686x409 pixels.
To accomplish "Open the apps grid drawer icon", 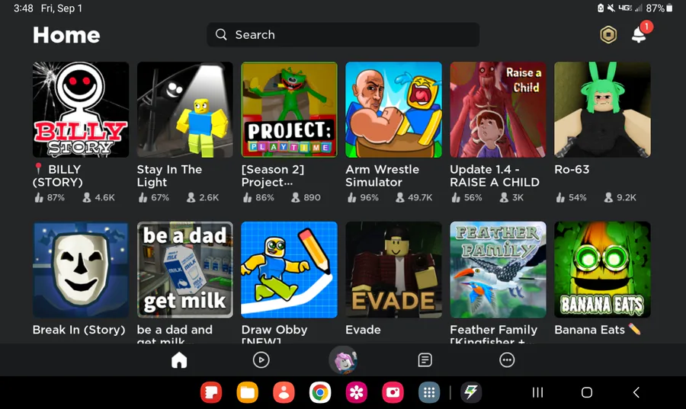I will [x=428, y=392].
